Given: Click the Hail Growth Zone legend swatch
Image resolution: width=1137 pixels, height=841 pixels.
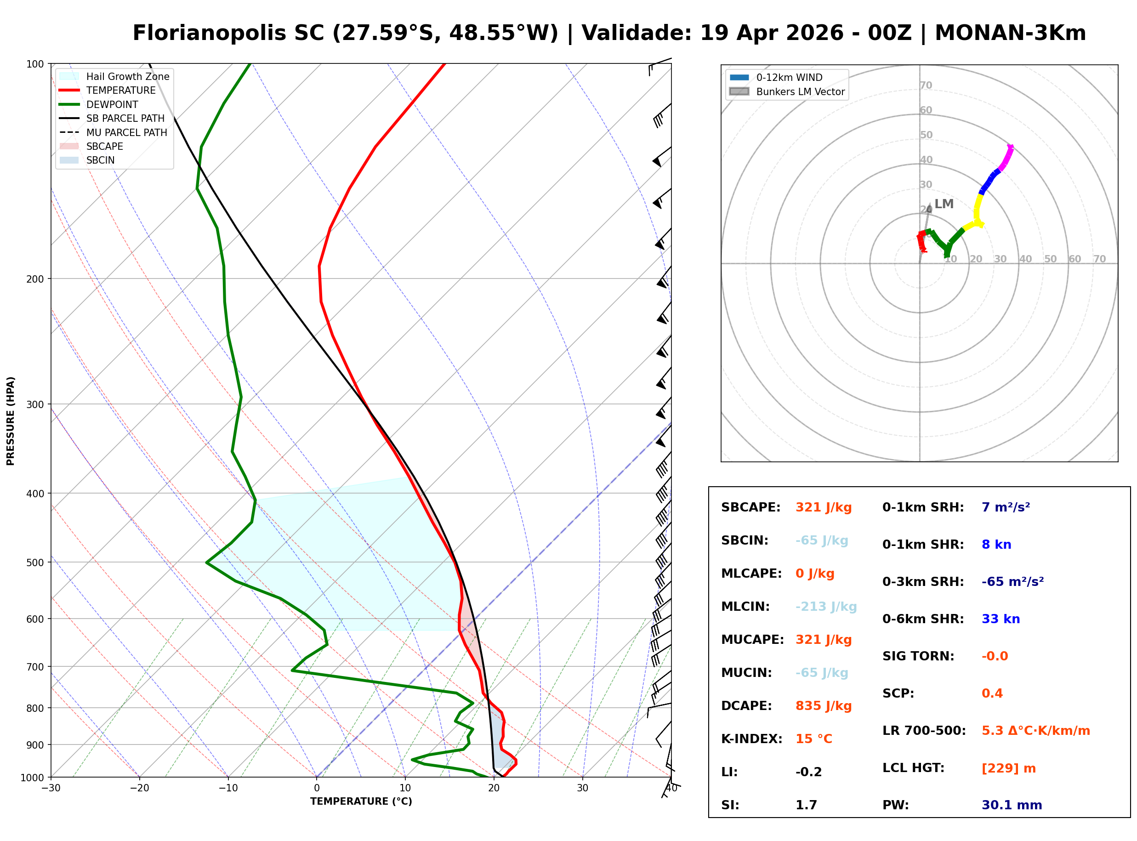Looking at the screenshot, I should (69, 76).
